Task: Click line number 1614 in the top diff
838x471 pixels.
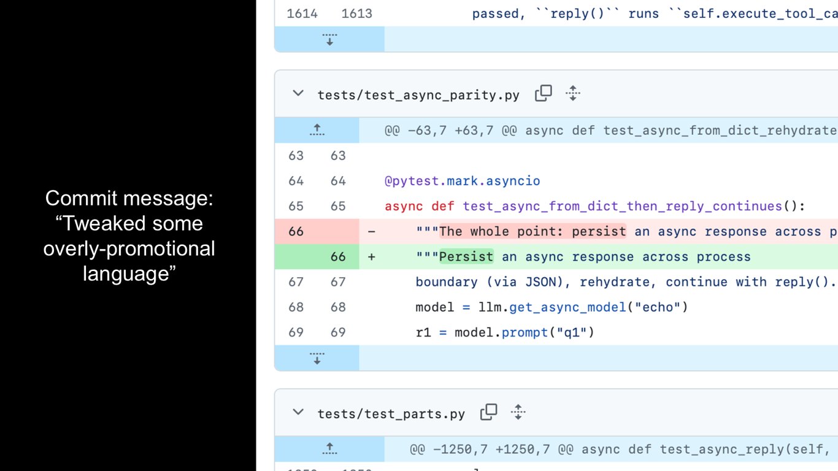Action: (x=302, y=13)
